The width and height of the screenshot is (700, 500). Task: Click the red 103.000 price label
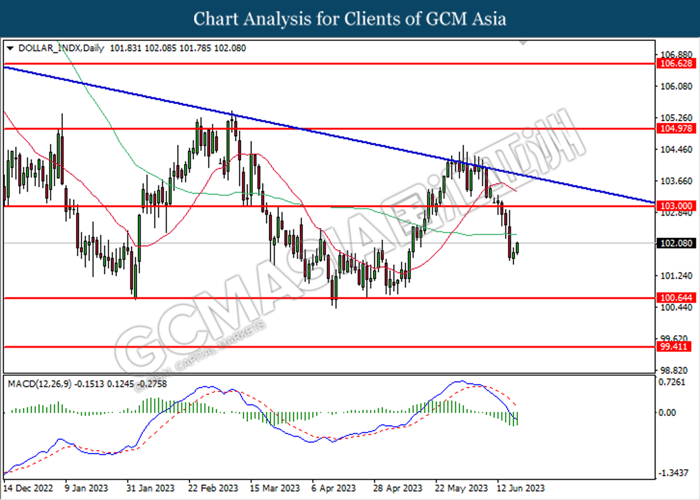(676, 206)
